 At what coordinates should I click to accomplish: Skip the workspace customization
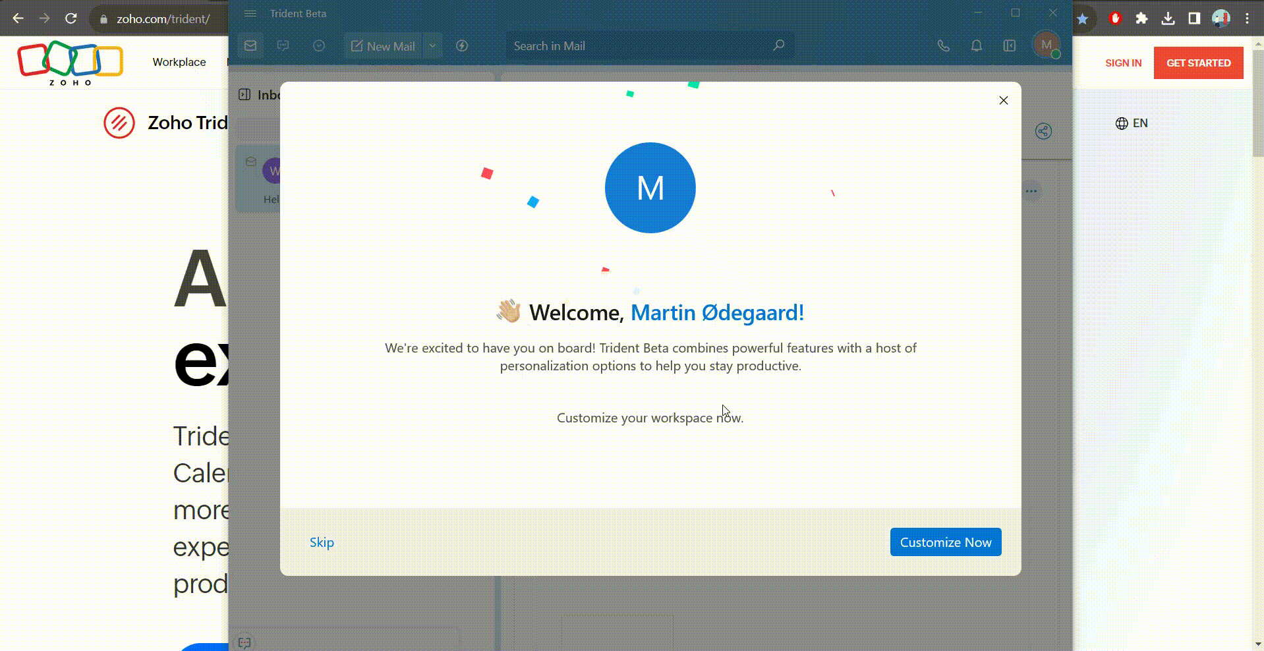pyautogui.click(x=322, y=542)
